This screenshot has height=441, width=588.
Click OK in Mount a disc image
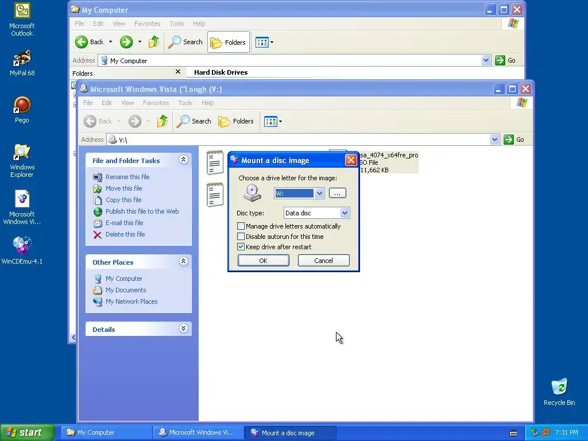[x=263, y=261]
